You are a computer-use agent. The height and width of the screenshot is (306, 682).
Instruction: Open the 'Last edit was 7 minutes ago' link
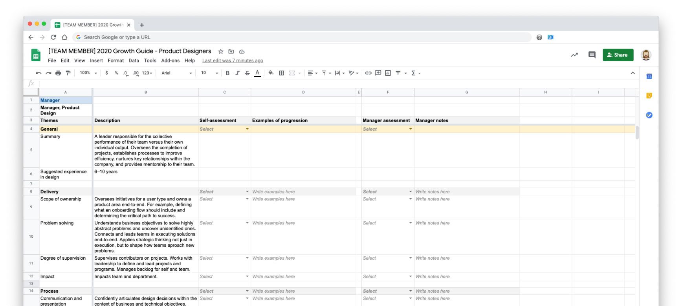[233, 61]
